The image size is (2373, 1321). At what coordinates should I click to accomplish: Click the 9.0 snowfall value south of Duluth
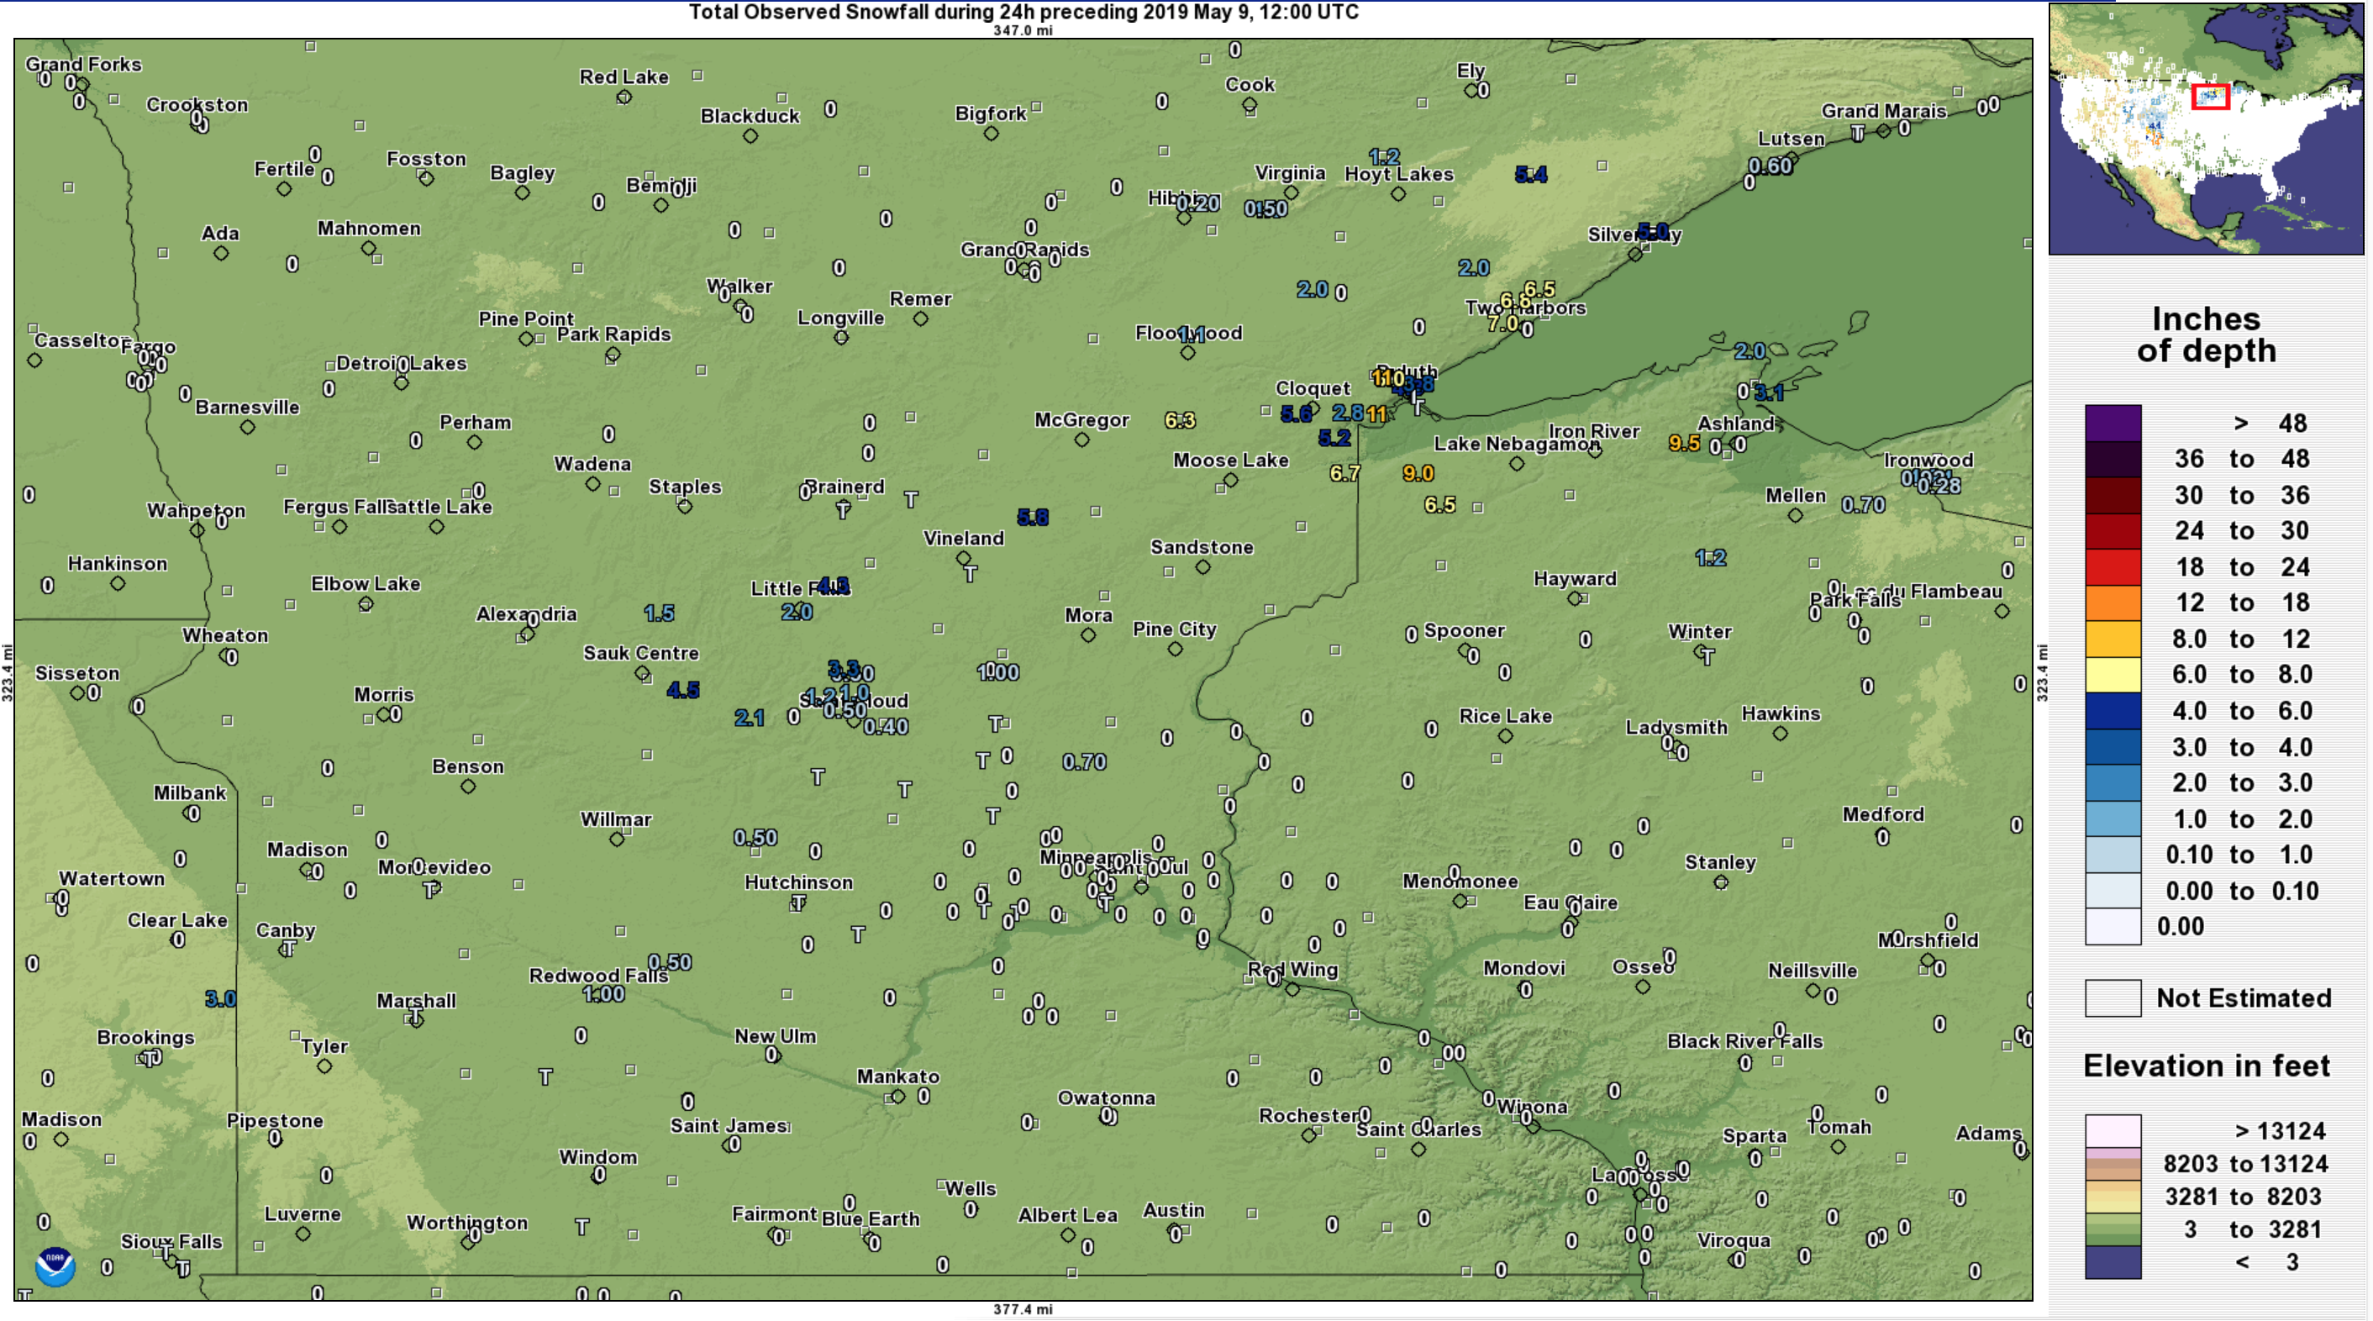[1418, 473]
